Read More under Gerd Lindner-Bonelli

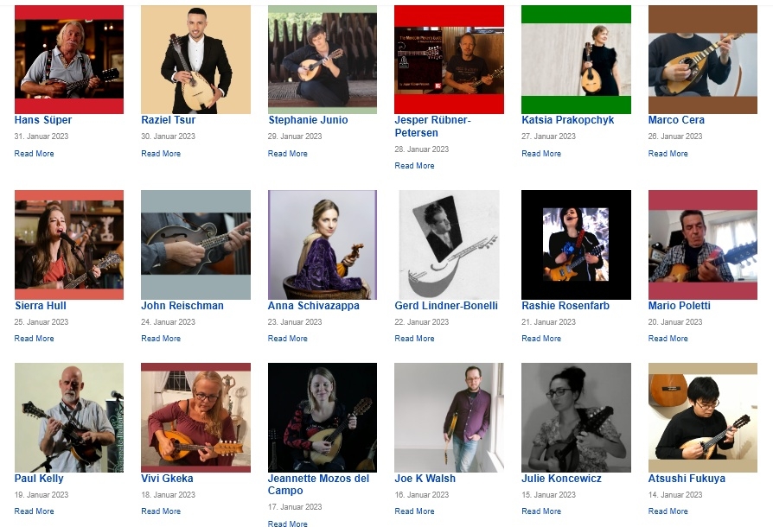[x=414, y=339]
